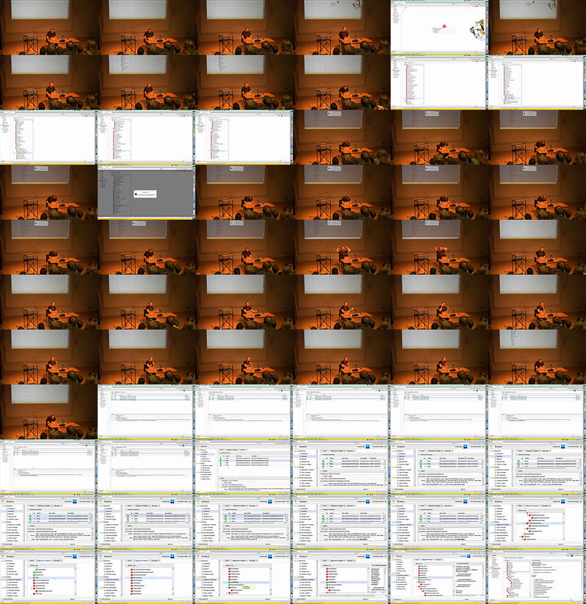Open the frame showing the cartoon mascot screen capture

(440, 27)
